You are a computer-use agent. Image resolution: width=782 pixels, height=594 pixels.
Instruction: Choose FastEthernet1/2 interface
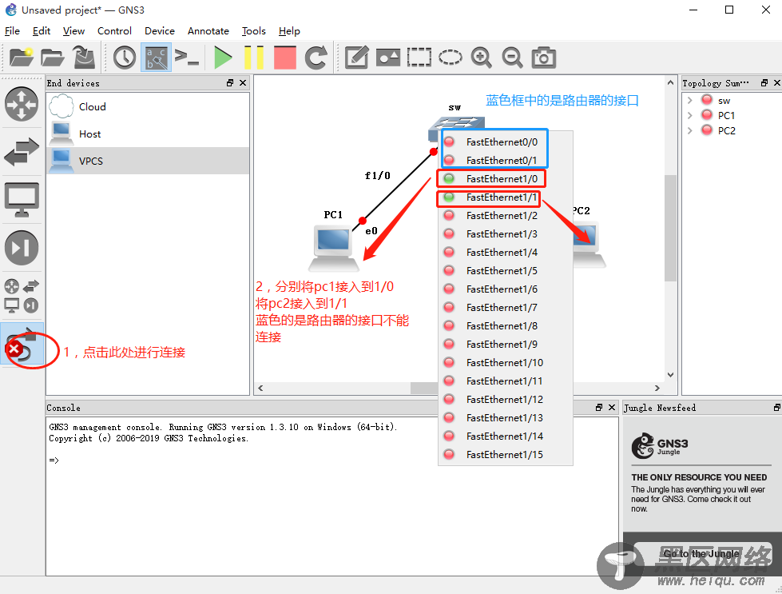pos(505,216)
